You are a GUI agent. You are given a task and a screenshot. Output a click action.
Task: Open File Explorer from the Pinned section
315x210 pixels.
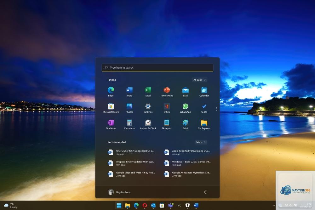[x=204, y=124]
